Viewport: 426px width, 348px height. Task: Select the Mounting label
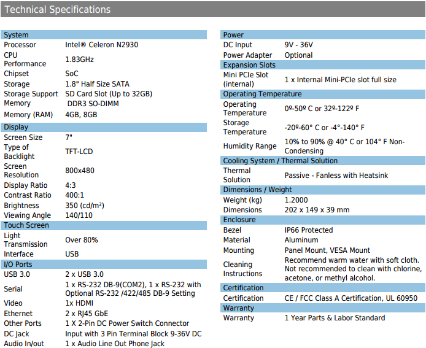(x=239, y=250)
